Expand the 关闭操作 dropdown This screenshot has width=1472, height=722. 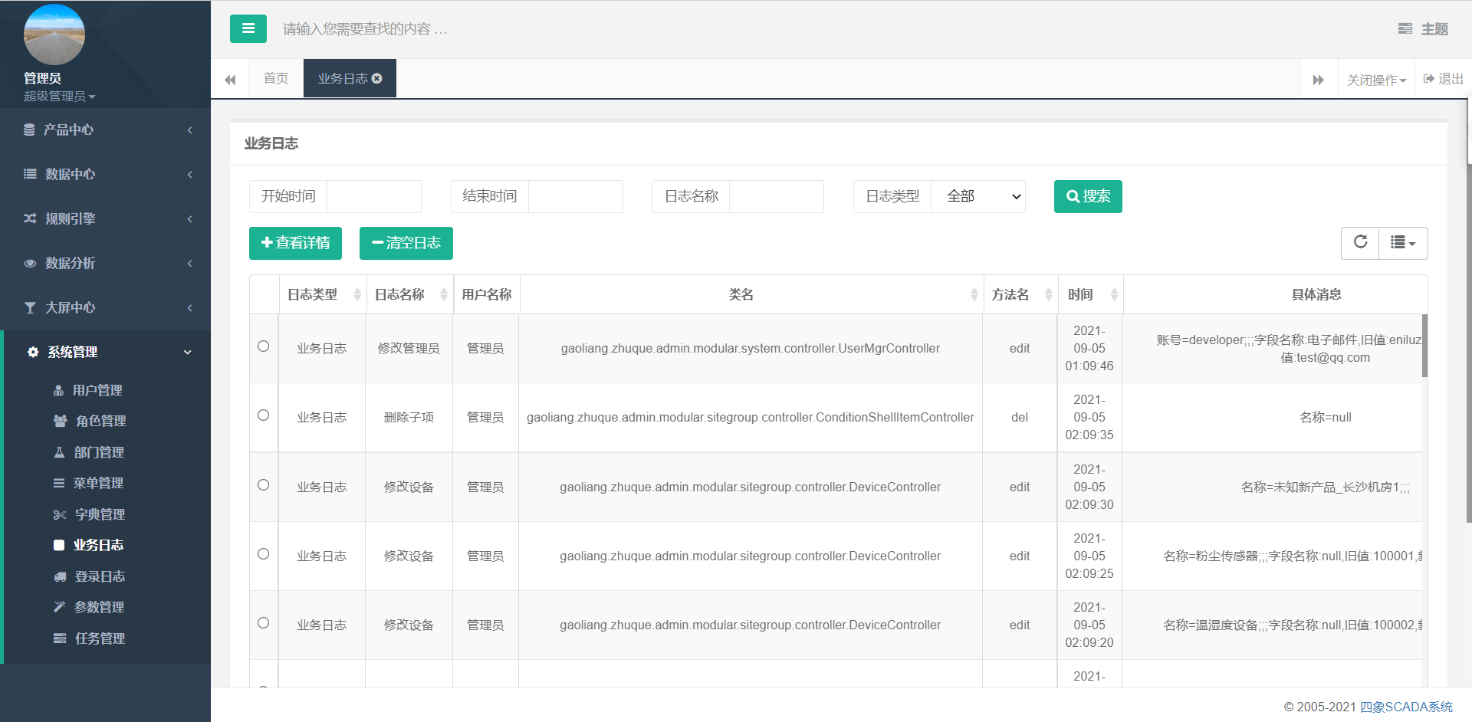[x=1376, y=80]
